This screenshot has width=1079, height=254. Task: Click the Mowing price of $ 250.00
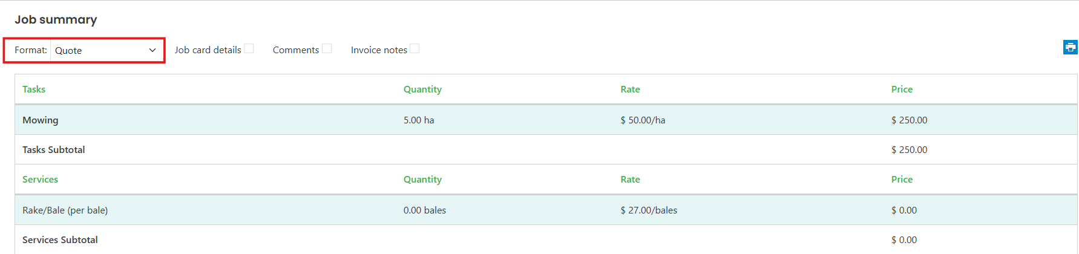909,120
